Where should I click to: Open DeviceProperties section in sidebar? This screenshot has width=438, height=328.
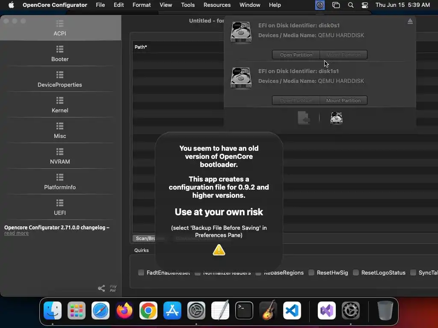[x=60, y=79]
